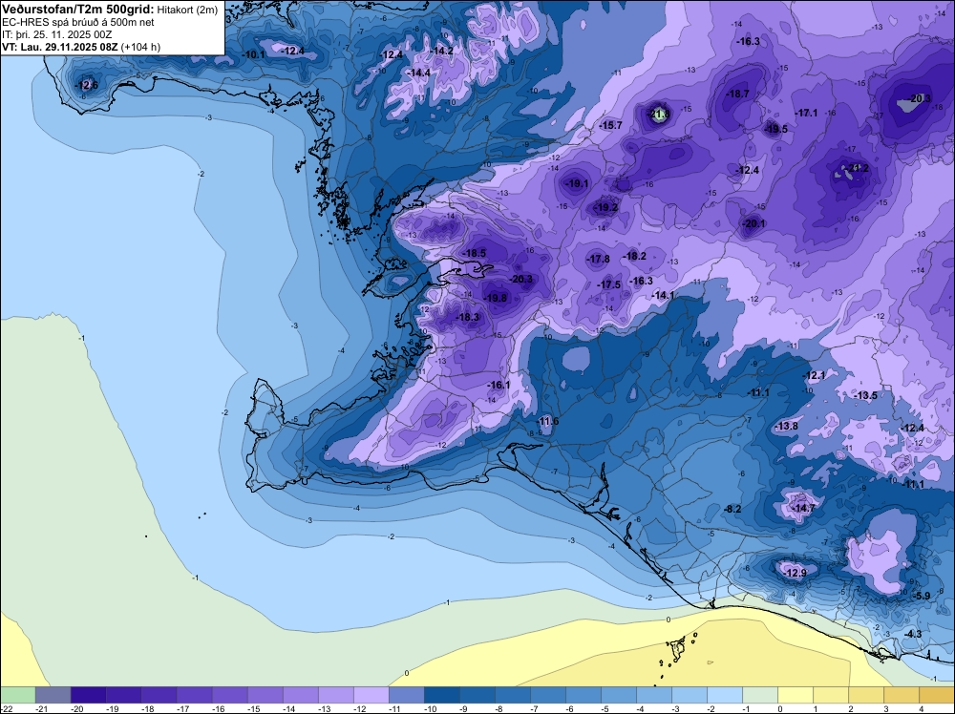Click the -19.8 temperature value
The image size is (955, 714).
tap(496, 298)
